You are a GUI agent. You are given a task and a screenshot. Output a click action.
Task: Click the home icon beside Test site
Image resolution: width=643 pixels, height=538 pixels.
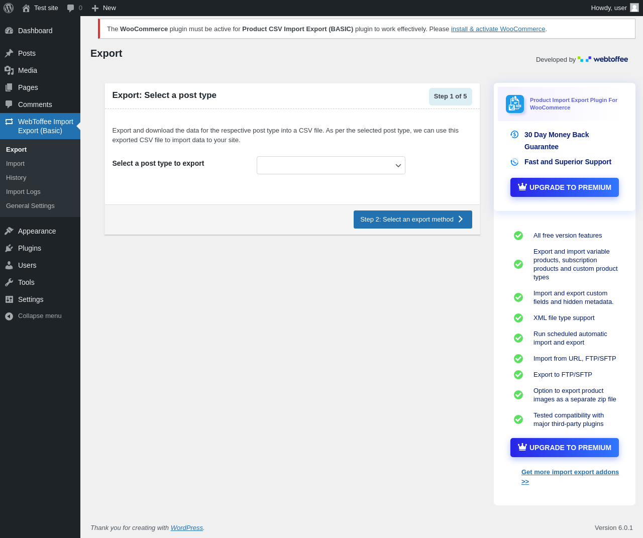point(26,8)
